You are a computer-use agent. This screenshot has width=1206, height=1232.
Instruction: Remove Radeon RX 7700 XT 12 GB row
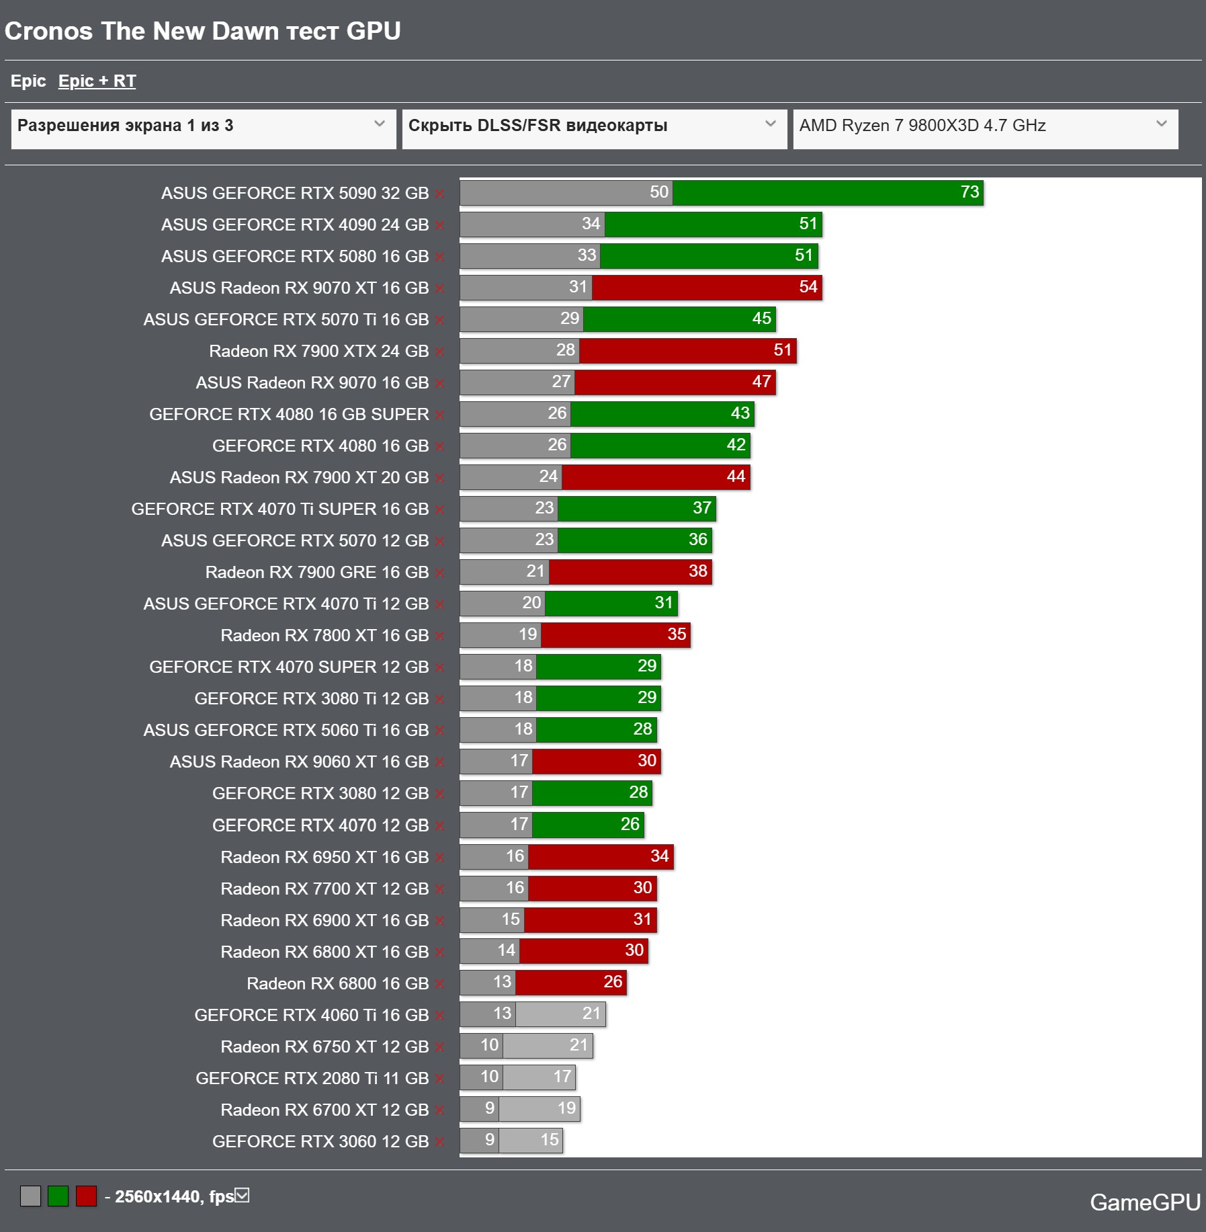(439, 889)
